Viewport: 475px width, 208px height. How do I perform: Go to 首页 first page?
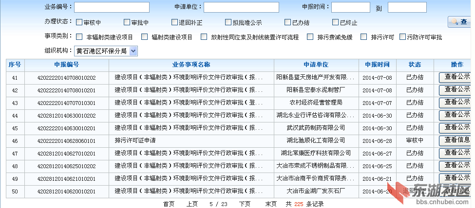pyautogui.click(x=169, y=204)
